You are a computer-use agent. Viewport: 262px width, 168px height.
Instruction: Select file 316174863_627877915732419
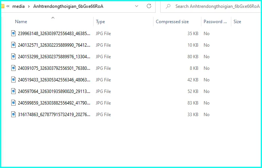[54, 115]
